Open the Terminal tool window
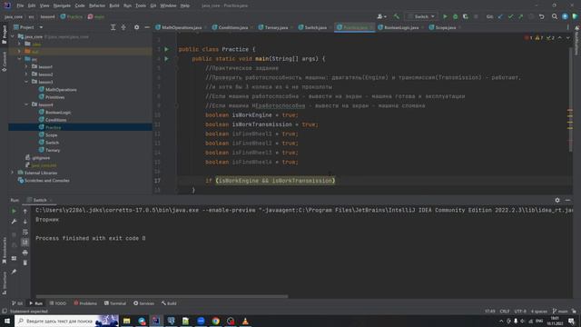The width and height of the screenshot is (581, 327). 115,303
